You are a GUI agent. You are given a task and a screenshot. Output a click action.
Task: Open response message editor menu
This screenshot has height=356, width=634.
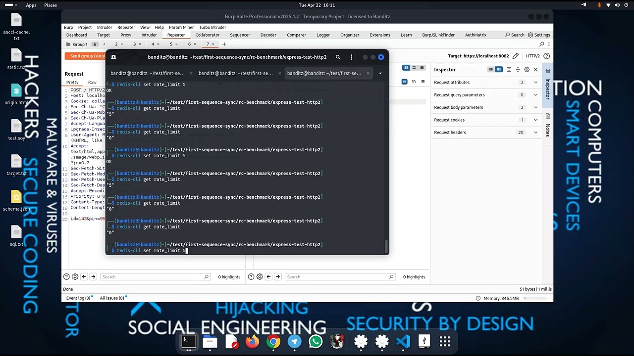click(x=423, y=82)
